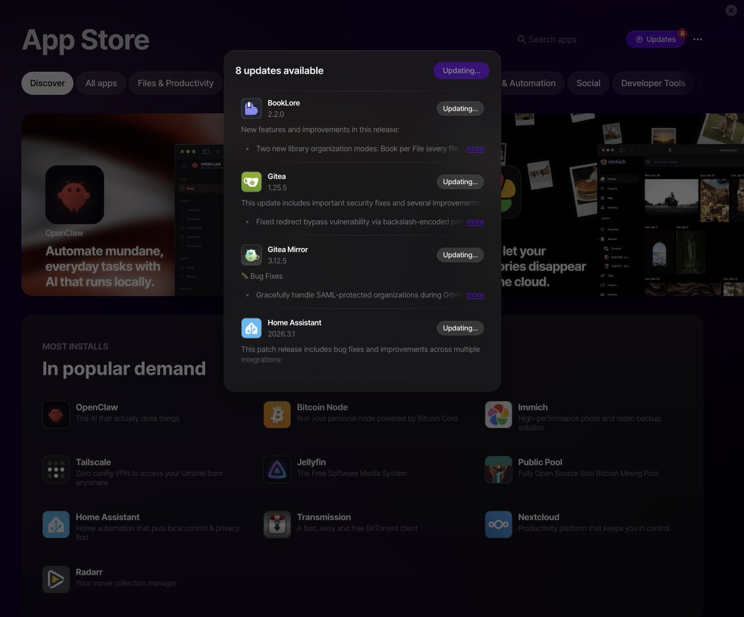Click the Home Assistant icon in updates dialog
744x617 pixels.
click(251, 328)
